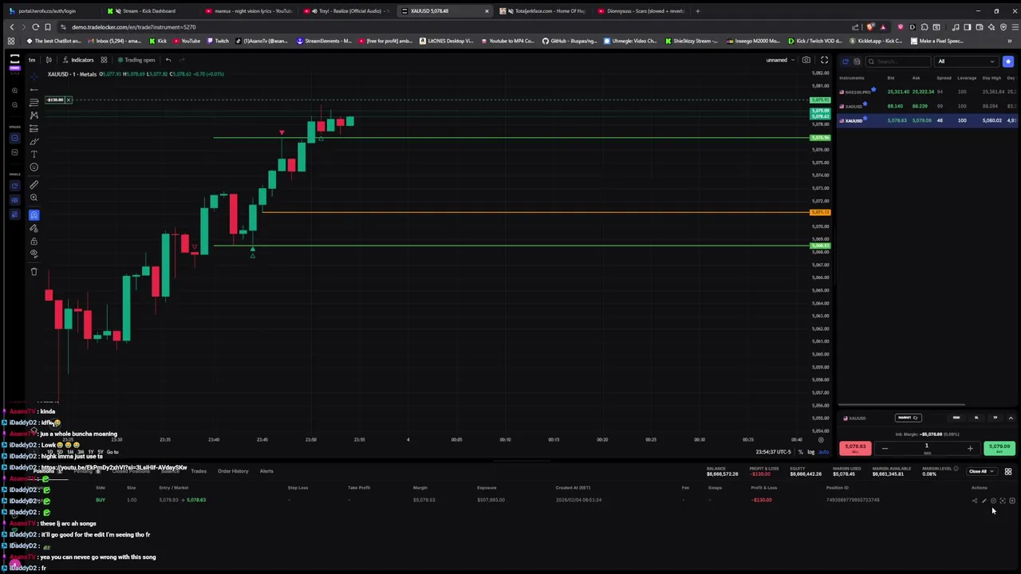This screenshot has height=574, width=1021.
Task: Toggle favorites star filter button
Action: tap(1008, 61)
